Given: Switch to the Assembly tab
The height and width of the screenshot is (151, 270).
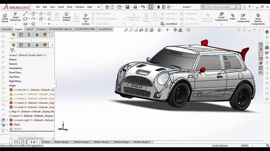Looking at the screenshot, I should [7, 29].
